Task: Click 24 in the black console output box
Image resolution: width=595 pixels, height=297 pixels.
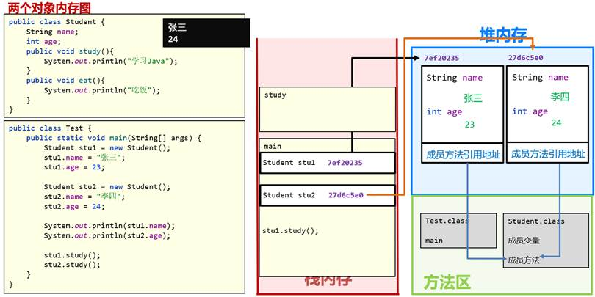Action: pos(173,39)
